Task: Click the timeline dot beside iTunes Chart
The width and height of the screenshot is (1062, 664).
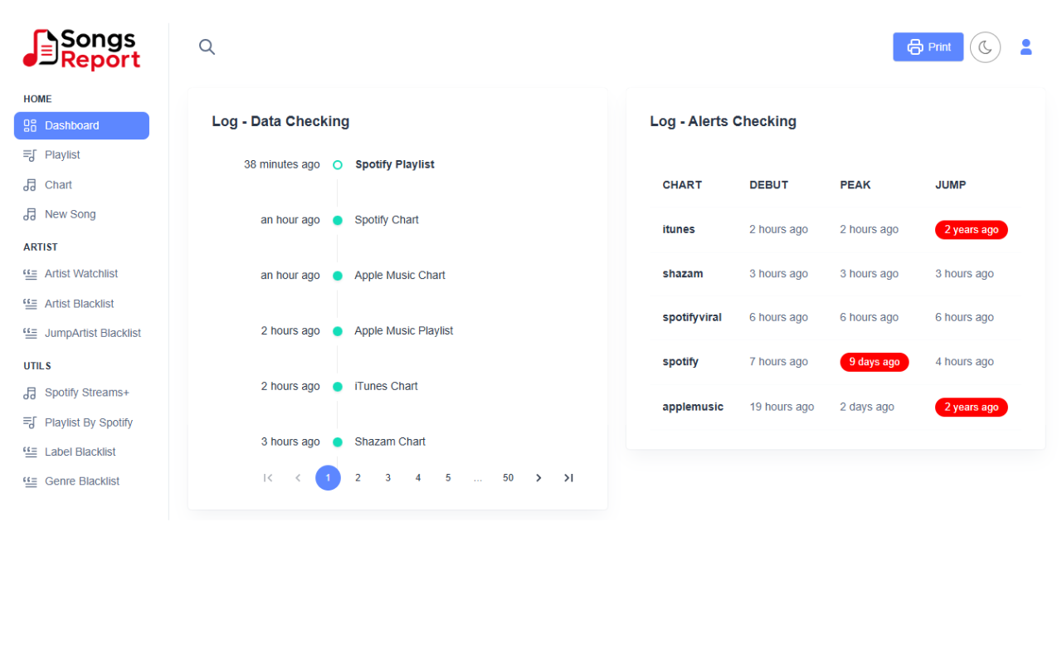Action: point(338,386)
